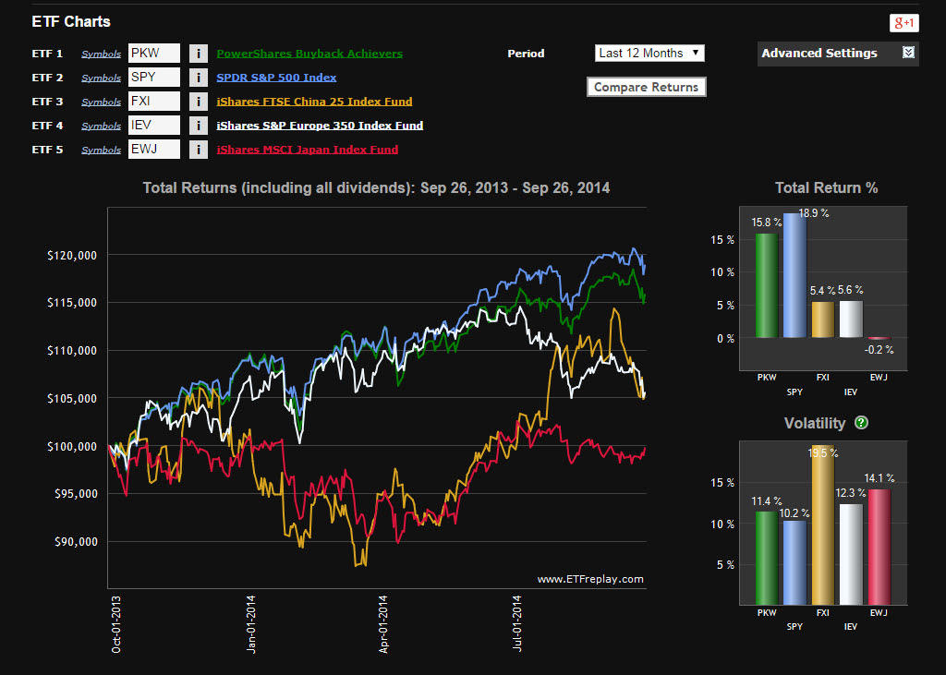Open the iShares MSCI Japan Index Fund link

coord(306,149)
